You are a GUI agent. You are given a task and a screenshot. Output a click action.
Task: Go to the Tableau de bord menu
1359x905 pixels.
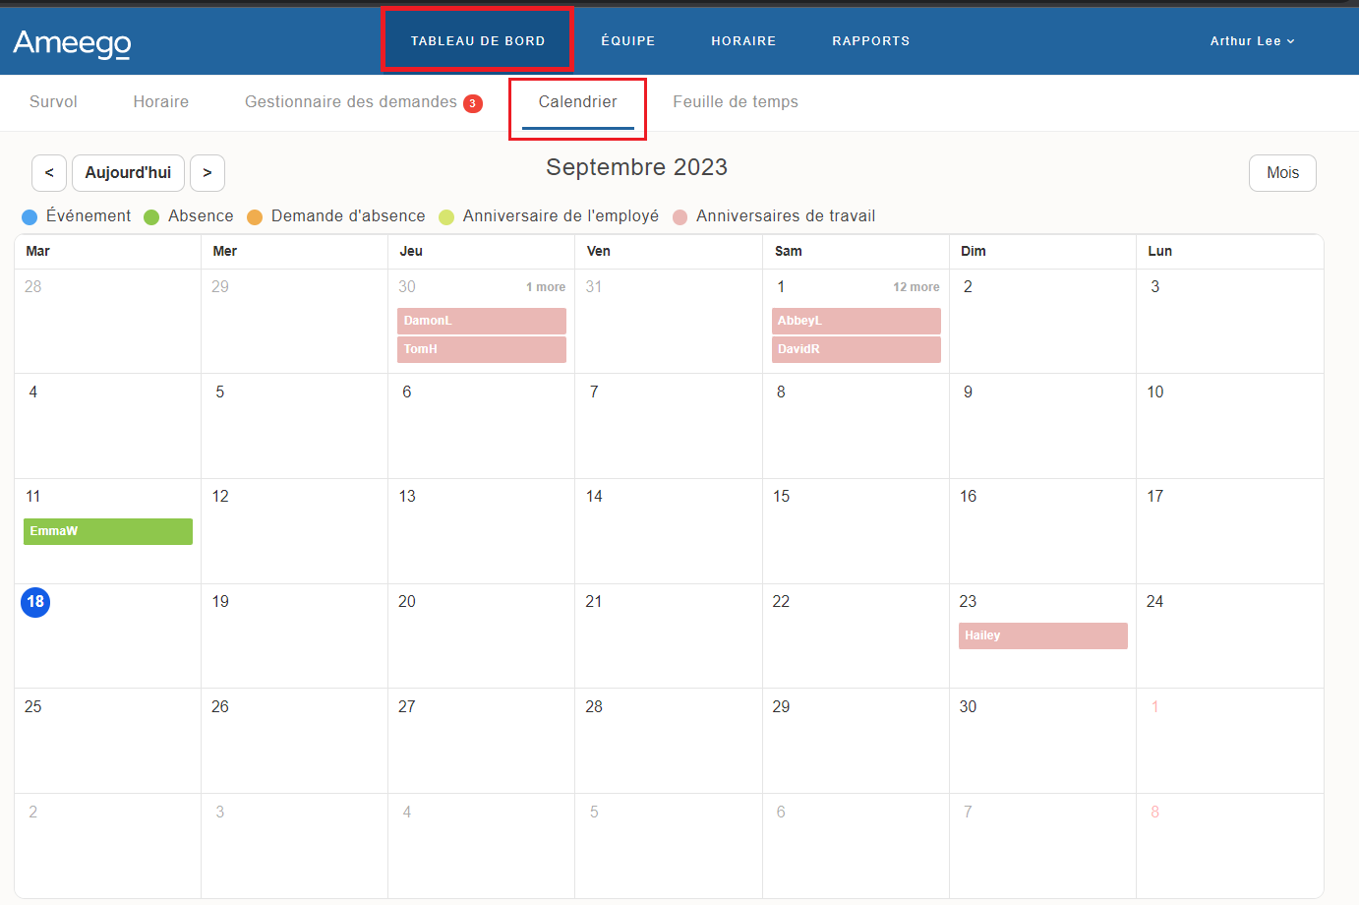point(476,40)
